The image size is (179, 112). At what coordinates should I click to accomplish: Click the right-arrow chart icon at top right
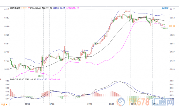(168, 8)
